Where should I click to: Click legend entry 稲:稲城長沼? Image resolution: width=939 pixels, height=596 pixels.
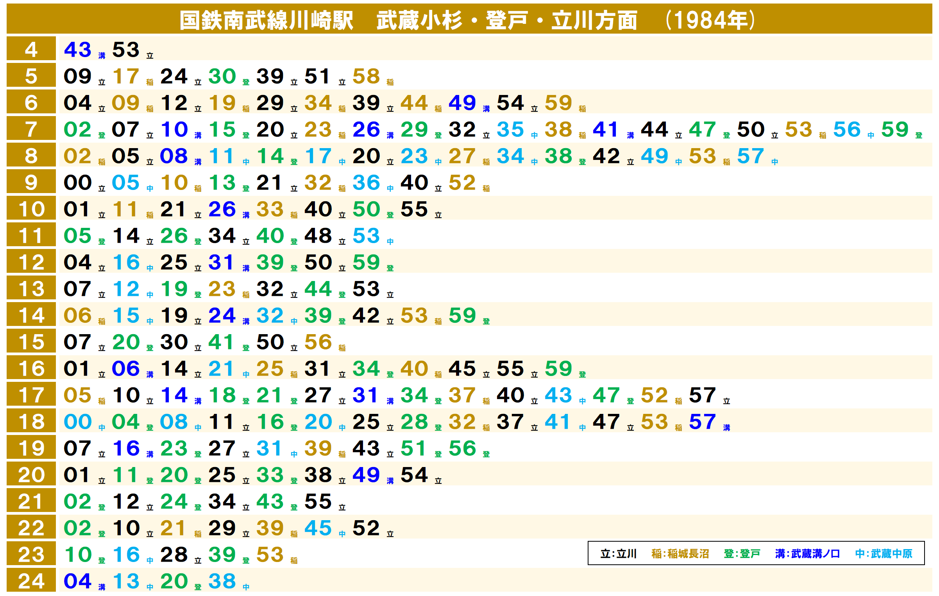[680, 553]
